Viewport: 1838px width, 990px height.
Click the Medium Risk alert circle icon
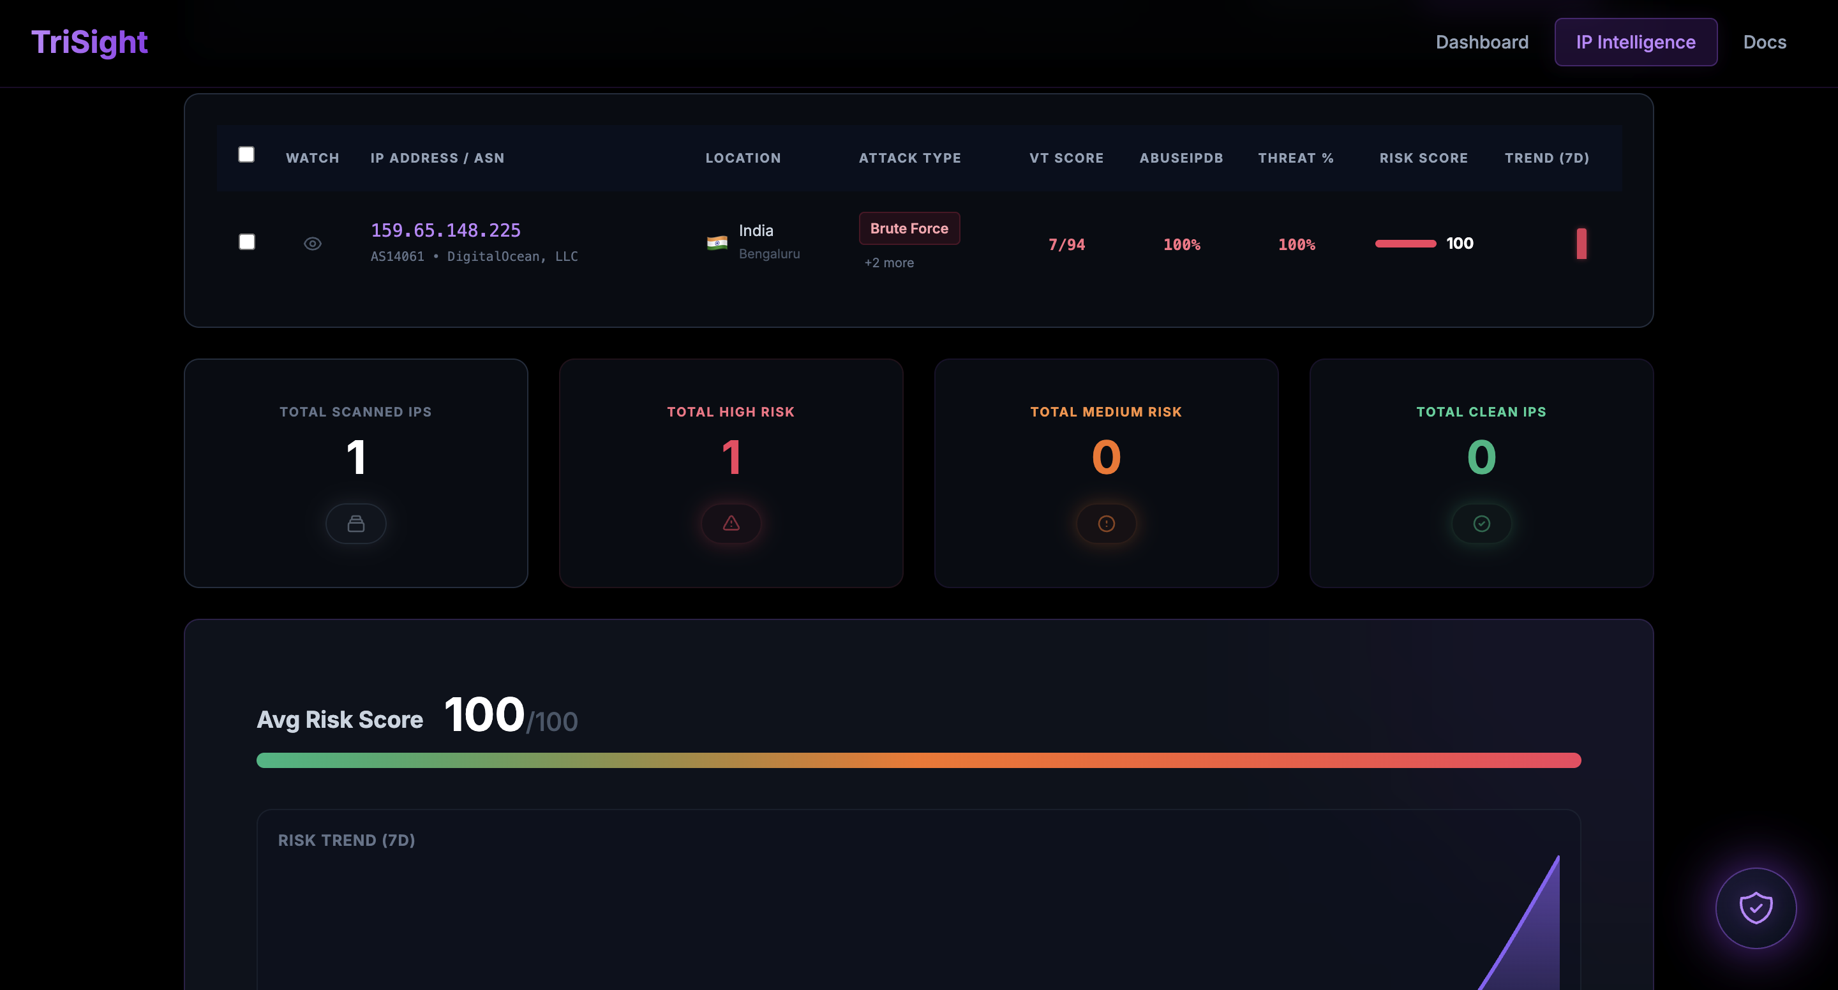pyautogui.click(x=1106, y=524)
